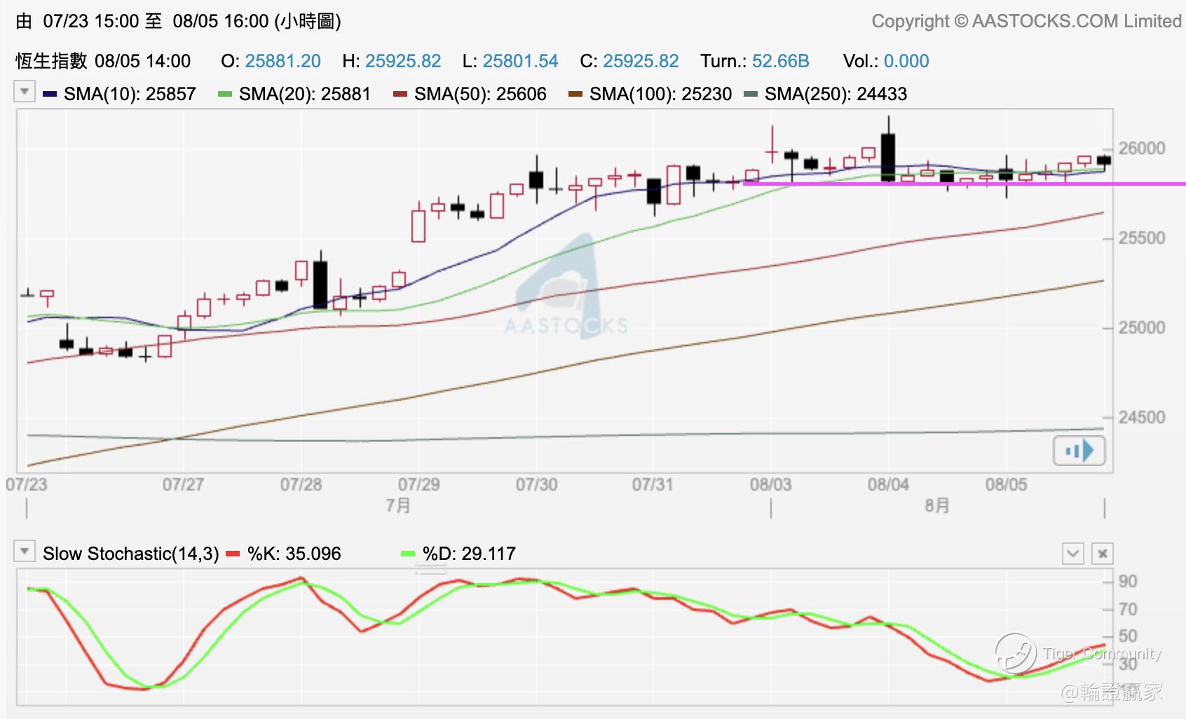Click the SMA(20) green color swatch
Screen dimensions: 1186x719
point(224,94)
